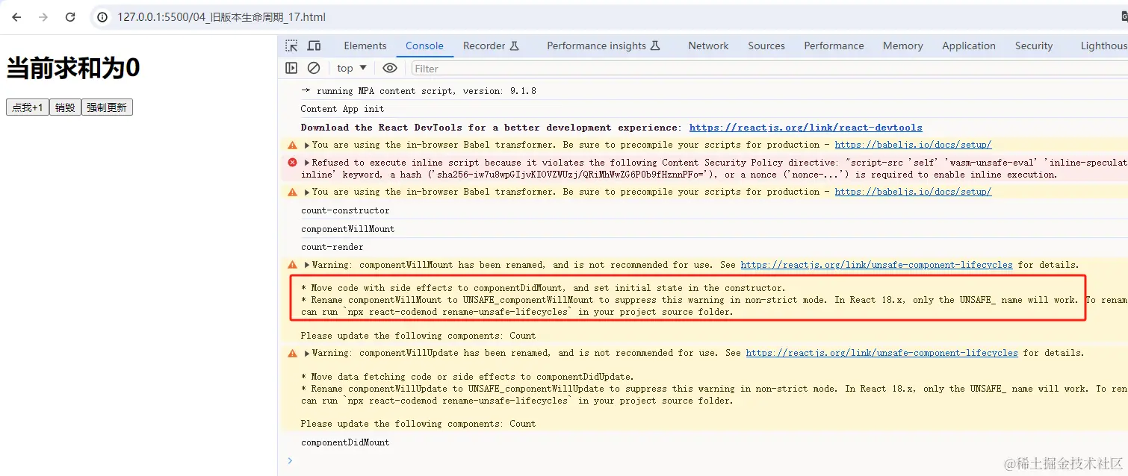The width and height of the screenshot is (1128, 476).
Task: Reload the page
Action: point(70,17)
